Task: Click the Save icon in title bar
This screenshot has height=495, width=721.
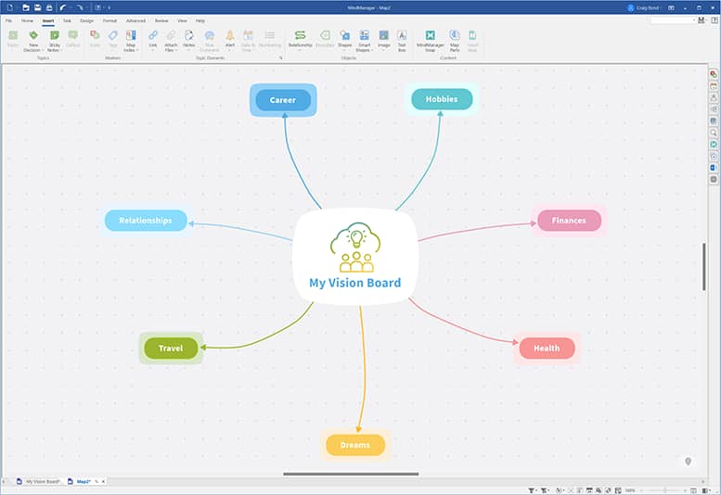Action: point(37,7)
